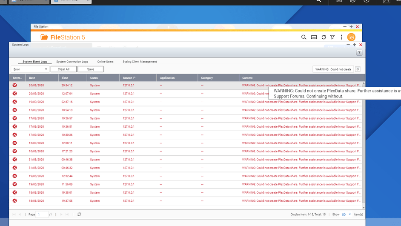
Task: Click Display item: 1-15, Total: 15 text
Action: tap(308, 215)
